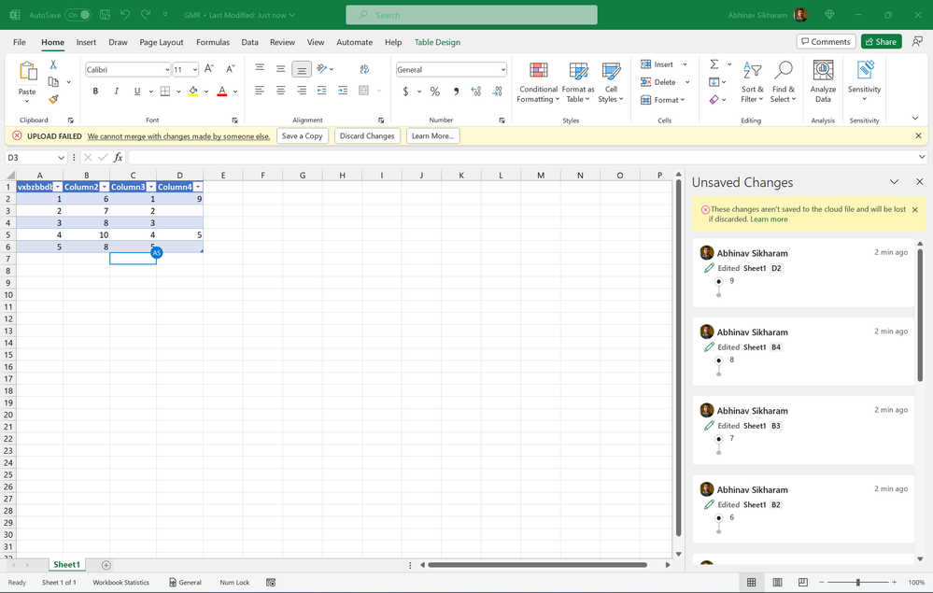Open Column4 filter dropdown

[198, 187]
